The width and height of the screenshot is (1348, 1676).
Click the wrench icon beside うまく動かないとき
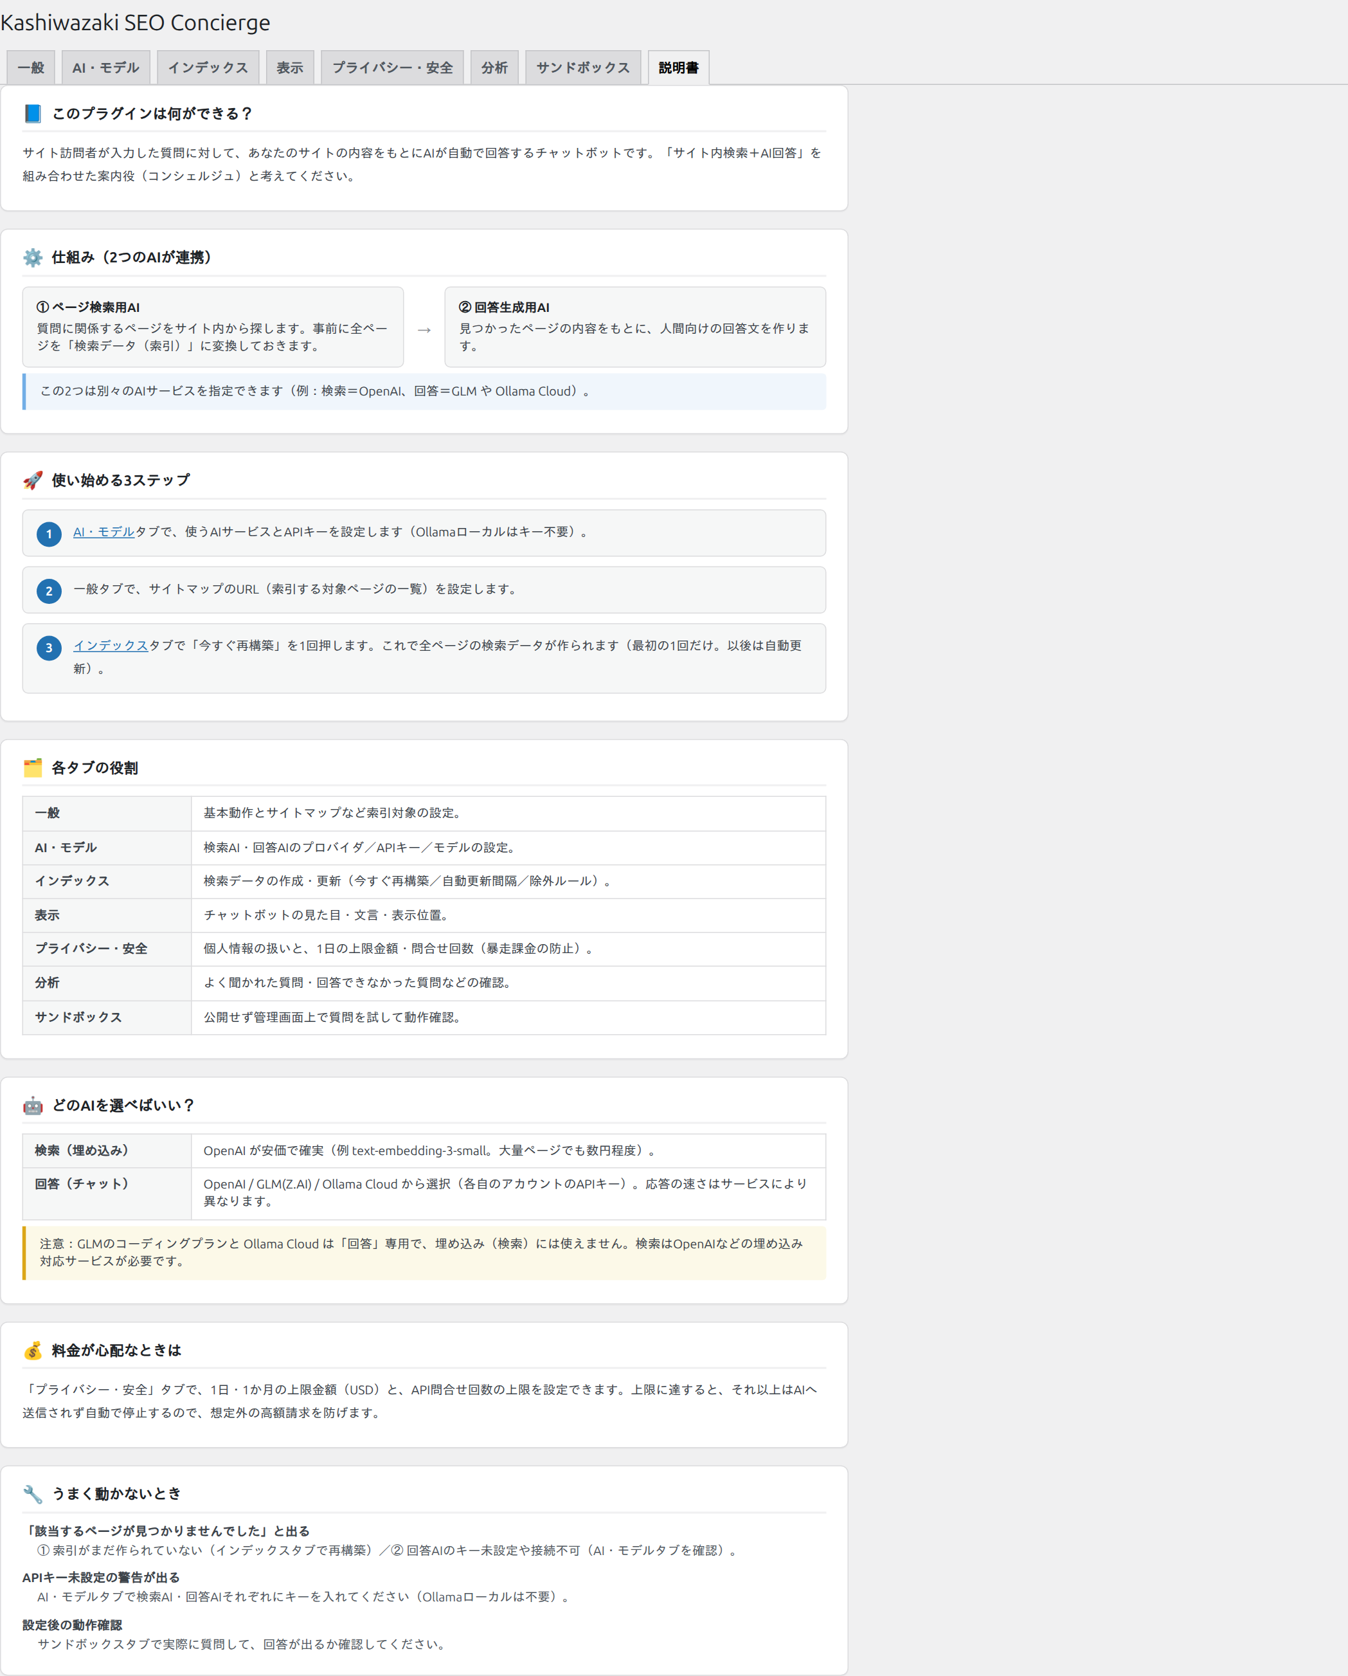tap(33, 1494)
